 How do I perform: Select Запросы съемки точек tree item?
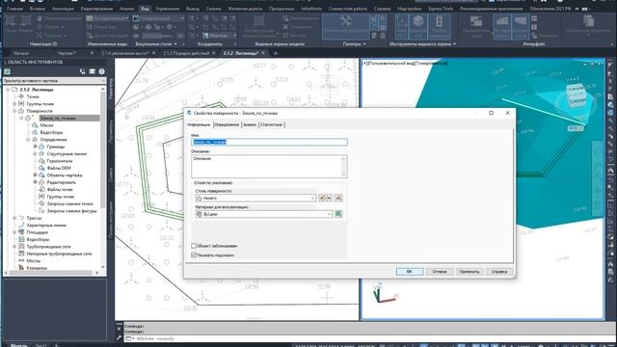pos(70,203)
